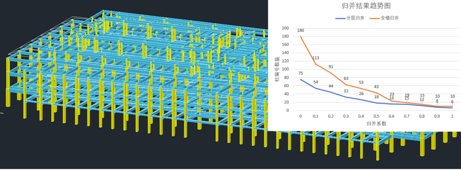Click the 0.5 tick label on x-axis
Viewport: 461px width, 170px height.
[376, 116]
